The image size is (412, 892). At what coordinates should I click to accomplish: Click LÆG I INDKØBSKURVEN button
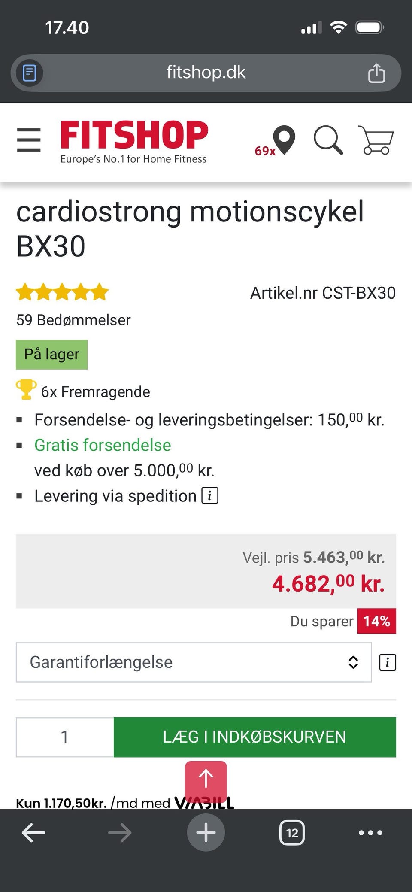(254, 737)
